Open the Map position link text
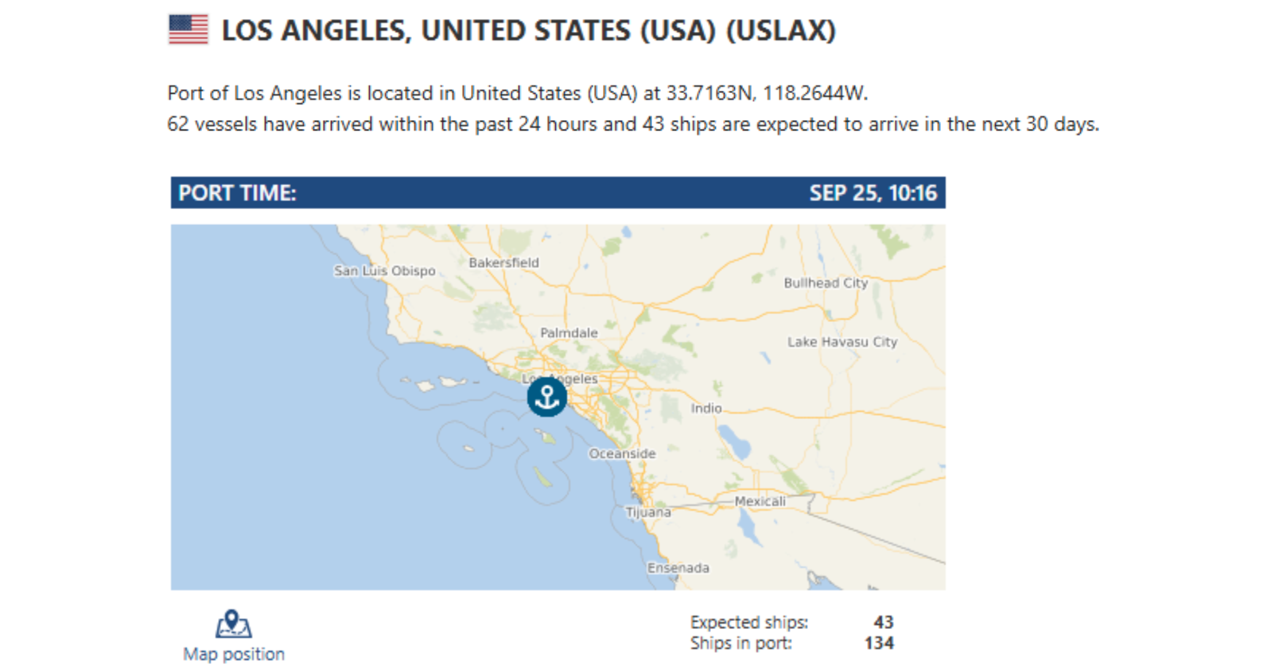Screen dimensions: 1275x672 tap(234, 654)
